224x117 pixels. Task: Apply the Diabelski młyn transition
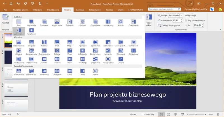(31, 72)
